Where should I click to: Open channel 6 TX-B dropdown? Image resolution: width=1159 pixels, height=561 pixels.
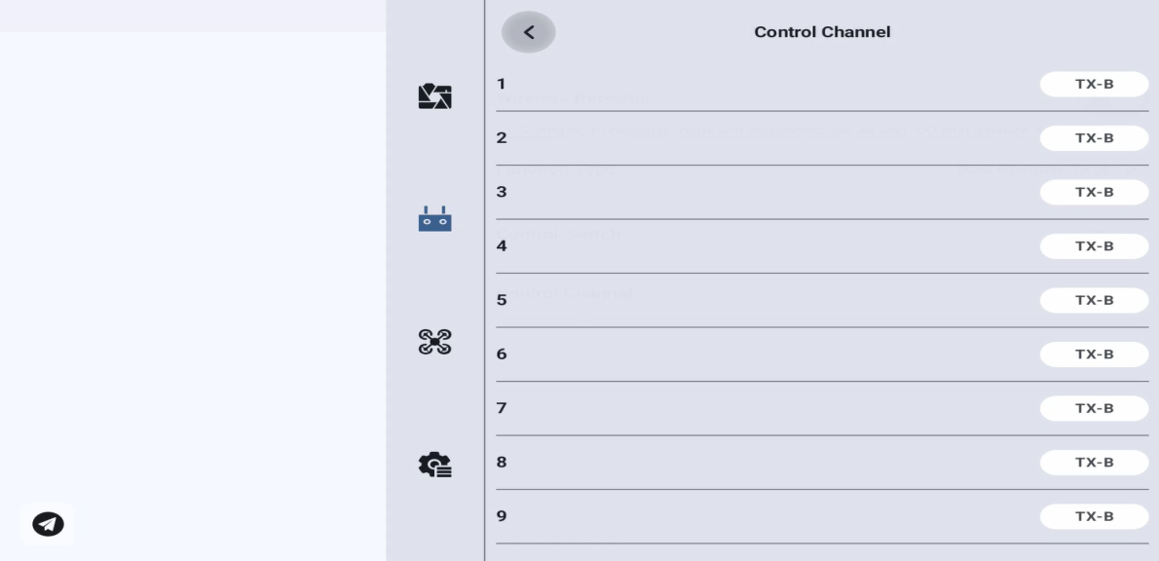click(1094, 355)
